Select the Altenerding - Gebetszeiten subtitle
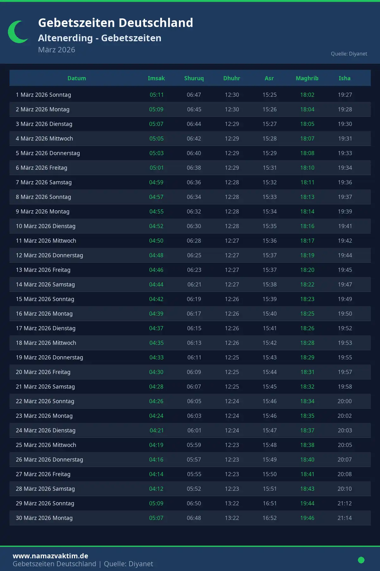 (x=100, y=38)
